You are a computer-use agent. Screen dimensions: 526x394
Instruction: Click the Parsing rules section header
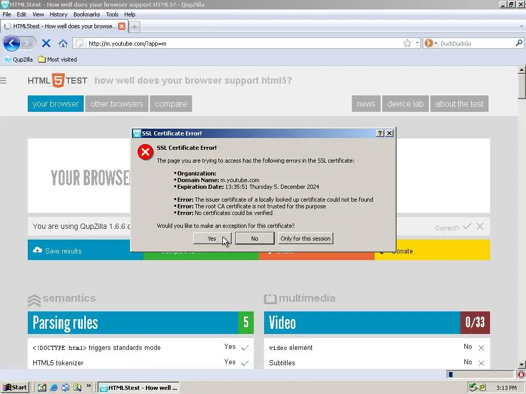pos(141,323)
